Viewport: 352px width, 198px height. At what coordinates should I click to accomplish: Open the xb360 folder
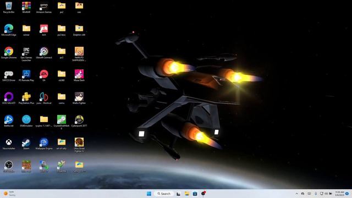pos(62,75)
